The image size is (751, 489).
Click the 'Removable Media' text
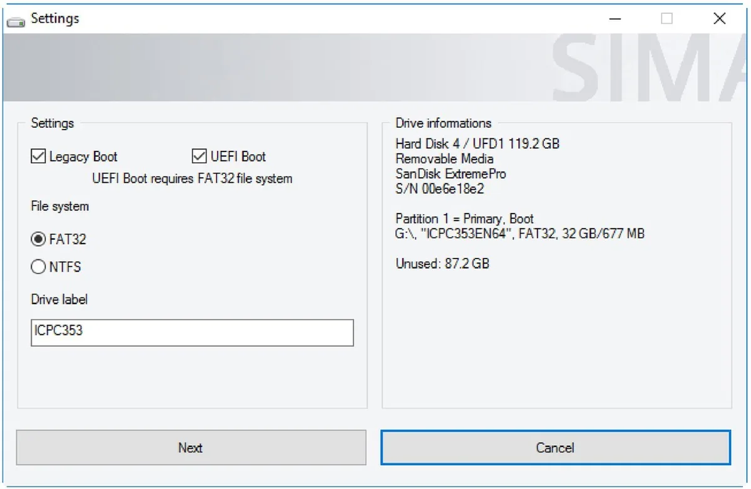coord(444,159)
